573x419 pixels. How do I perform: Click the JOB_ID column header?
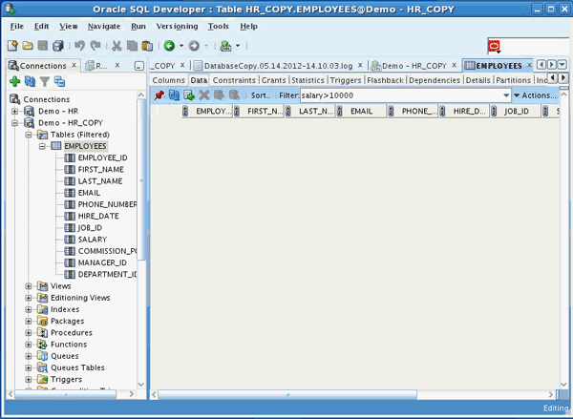tap(517, 112)
